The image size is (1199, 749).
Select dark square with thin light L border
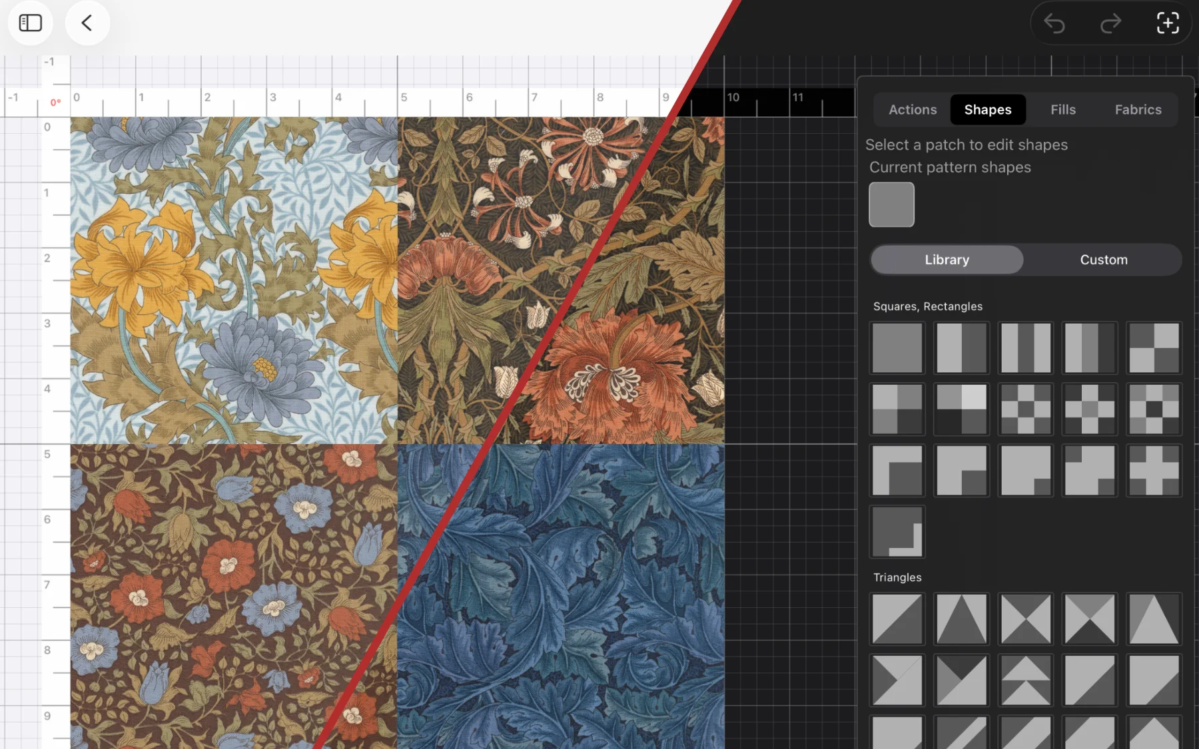[897, 531]
